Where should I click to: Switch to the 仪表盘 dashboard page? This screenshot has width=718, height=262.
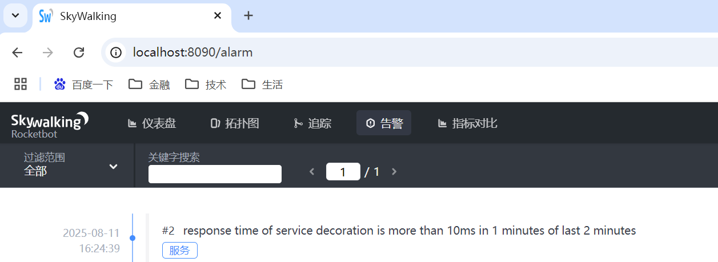(x=152, y=123)
